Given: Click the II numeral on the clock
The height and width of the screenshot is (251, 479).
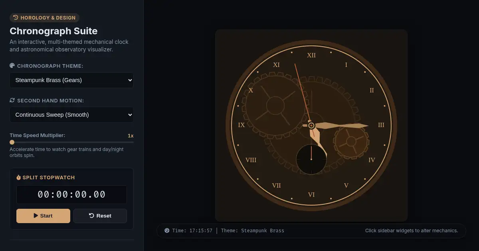Looking at the screenshot, I should (x=372, y=90).
